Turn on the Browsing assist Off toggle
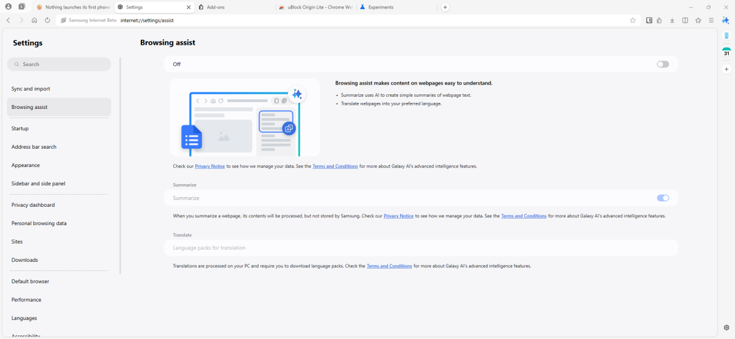735x339 pixels. 663,64
